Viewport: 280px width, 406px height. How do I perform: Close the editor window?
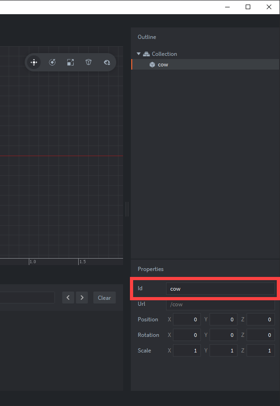pos(269,7)
